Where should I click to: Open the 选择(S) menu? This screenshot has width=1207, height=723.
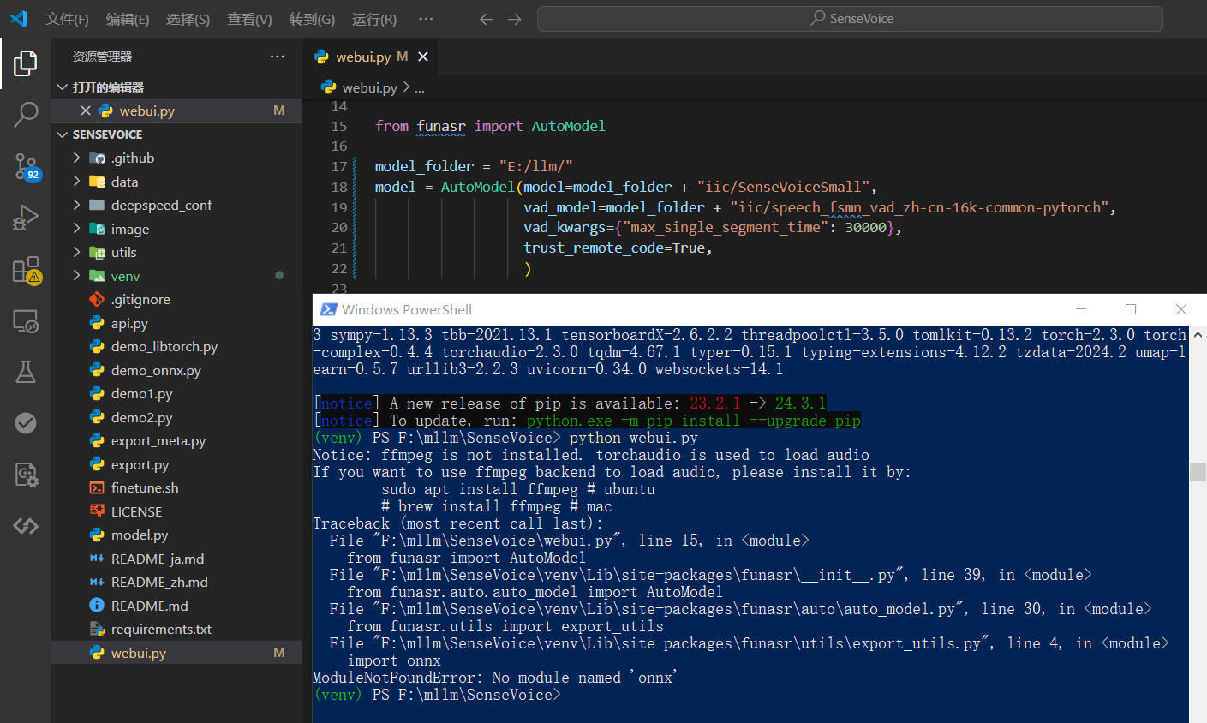tap(188, 19)
